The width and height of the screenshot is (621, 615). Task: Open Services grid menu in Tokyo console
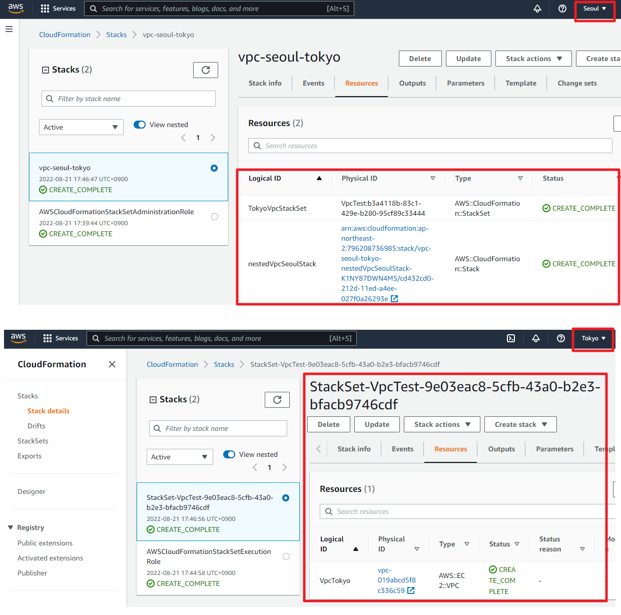click(x=61, y=338)
